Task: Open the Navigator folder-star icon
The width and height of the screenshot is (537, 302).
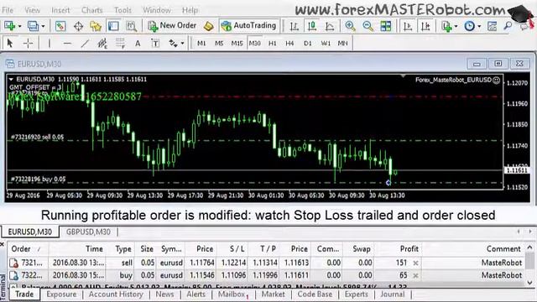Action: click(96, 26)
